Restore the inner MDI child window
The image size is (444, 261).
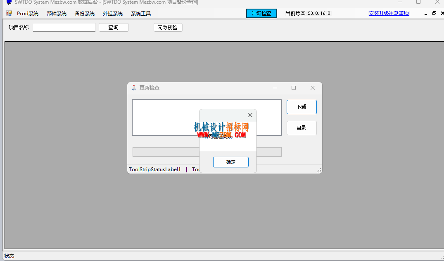(x=434, y=13)
